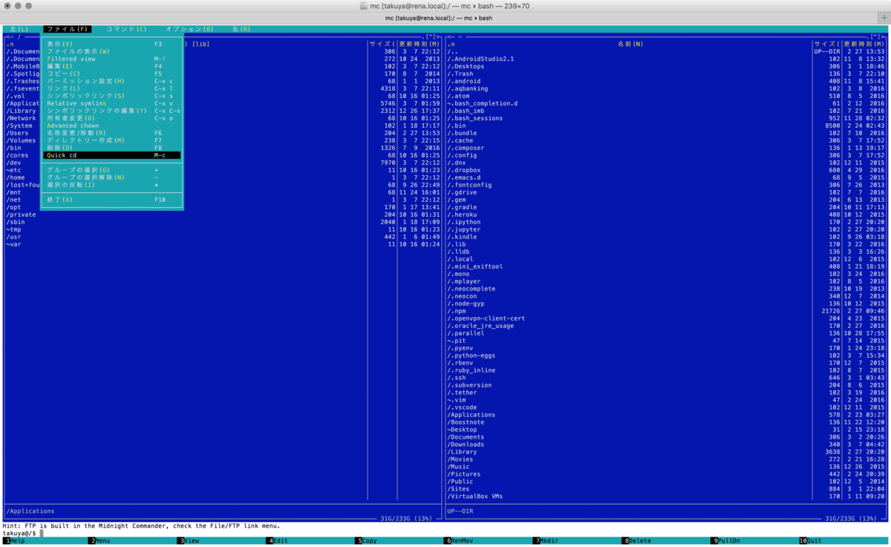The image size is (891, 547).
Task: Choose グループの選択解除(N) unselect group
Action: click(111, 177)
